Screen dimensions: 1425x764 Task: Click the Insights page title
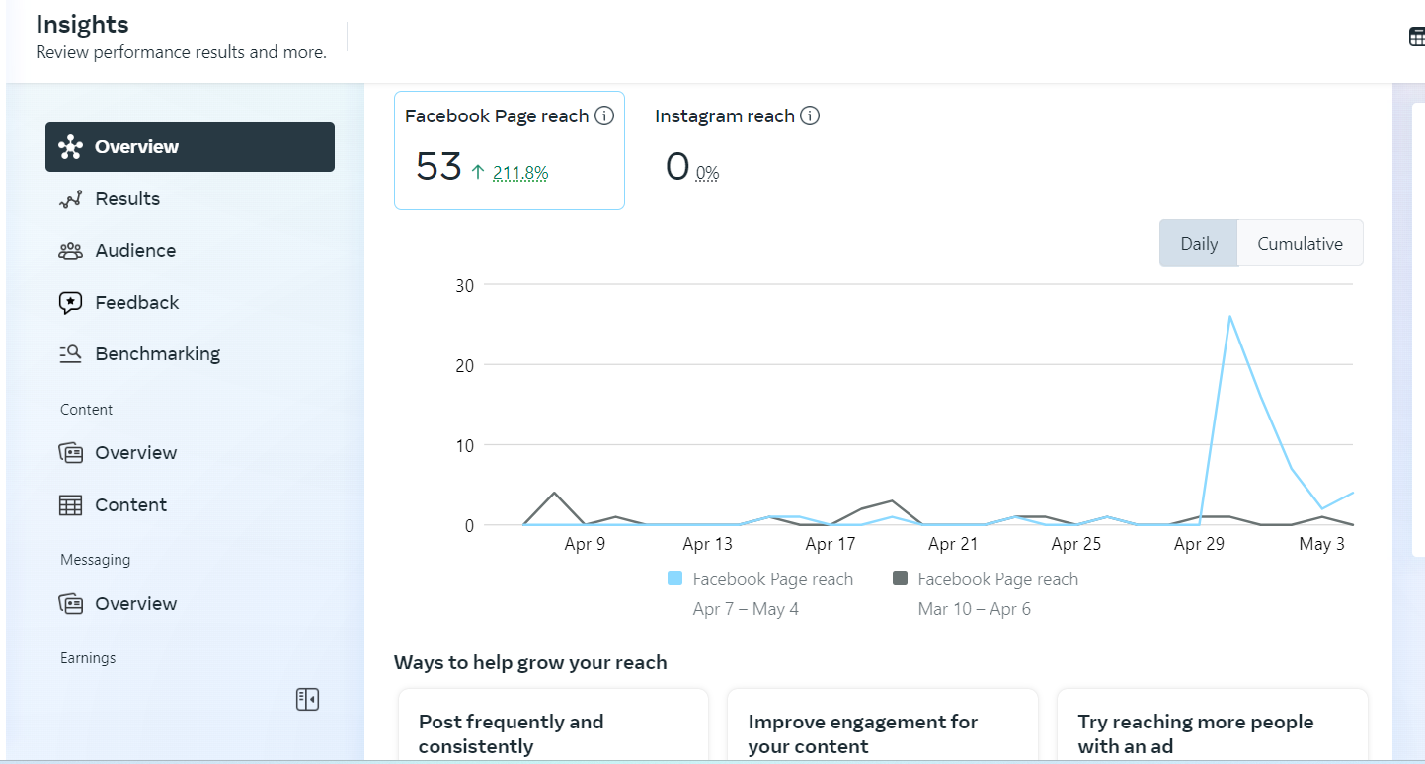coord(82,25)
